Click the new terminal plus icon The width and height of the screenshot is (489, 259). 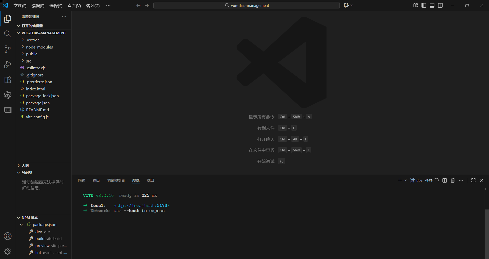point(400,180)
